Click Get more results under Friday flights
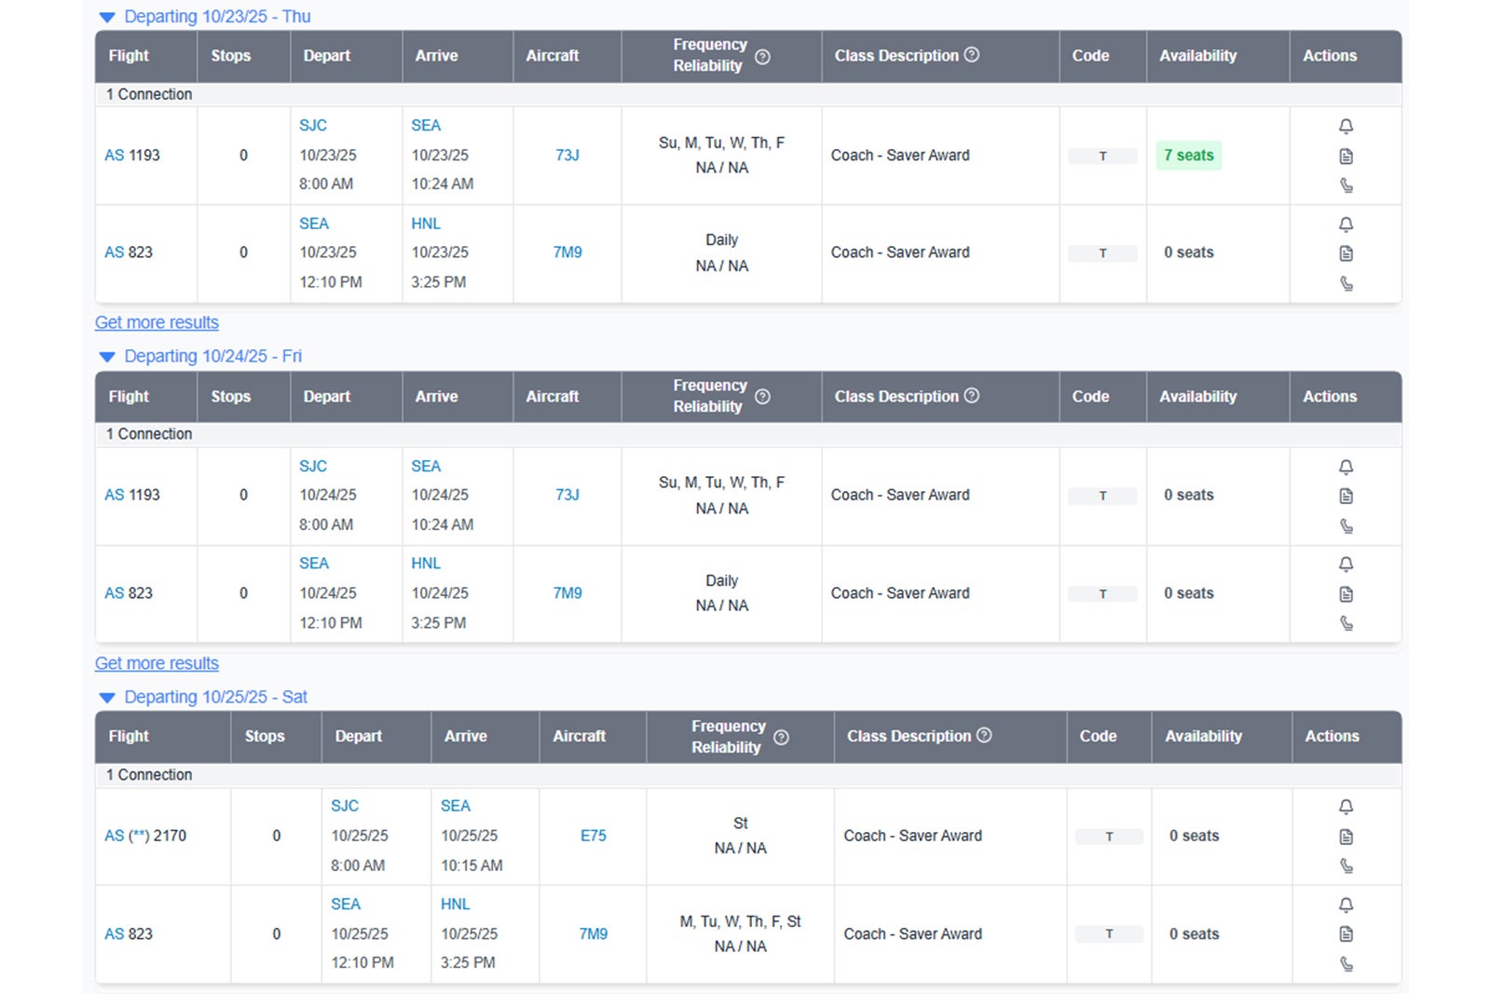Screen dimensions: 1491x994 157,663
